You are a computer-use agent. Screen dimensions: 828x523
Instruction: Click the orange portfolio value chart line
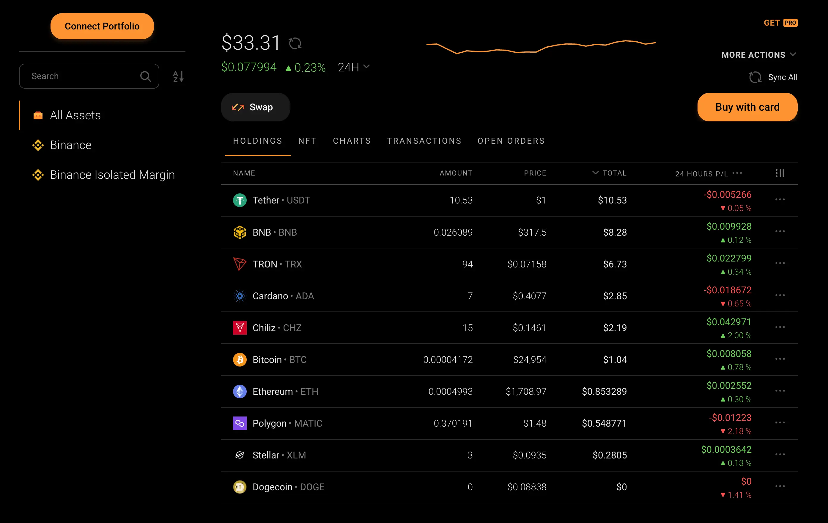541,48
